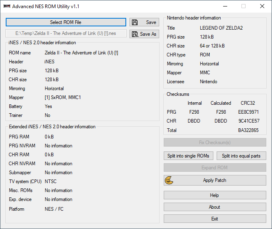Click the Apply Patch yellow icon
Image resolution: width=272 pixels, height=229 pixels.
(169, 180)
